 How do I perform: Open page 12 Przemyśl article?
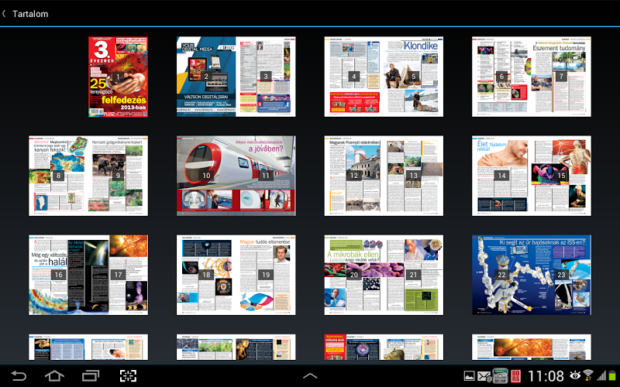pyautogui.click(x=354, y=176)
